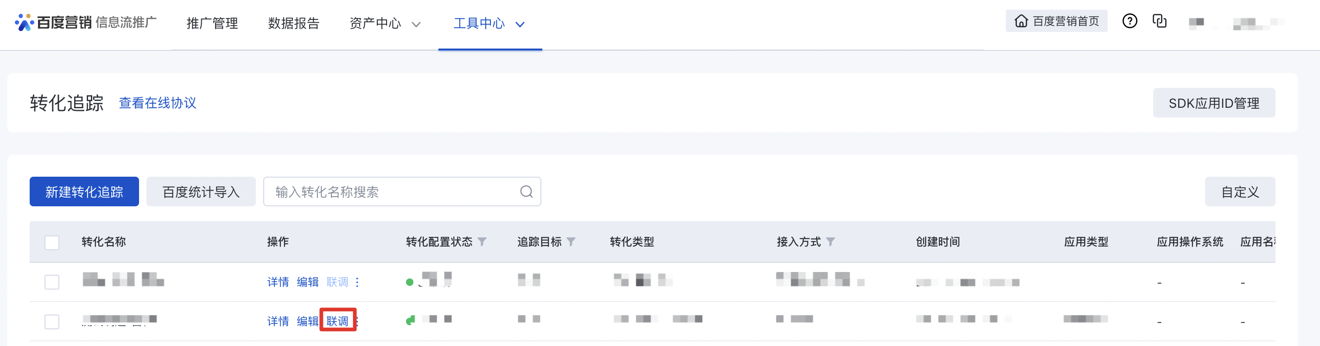Click the 应用操作系统 column header

coord(1190,242)
